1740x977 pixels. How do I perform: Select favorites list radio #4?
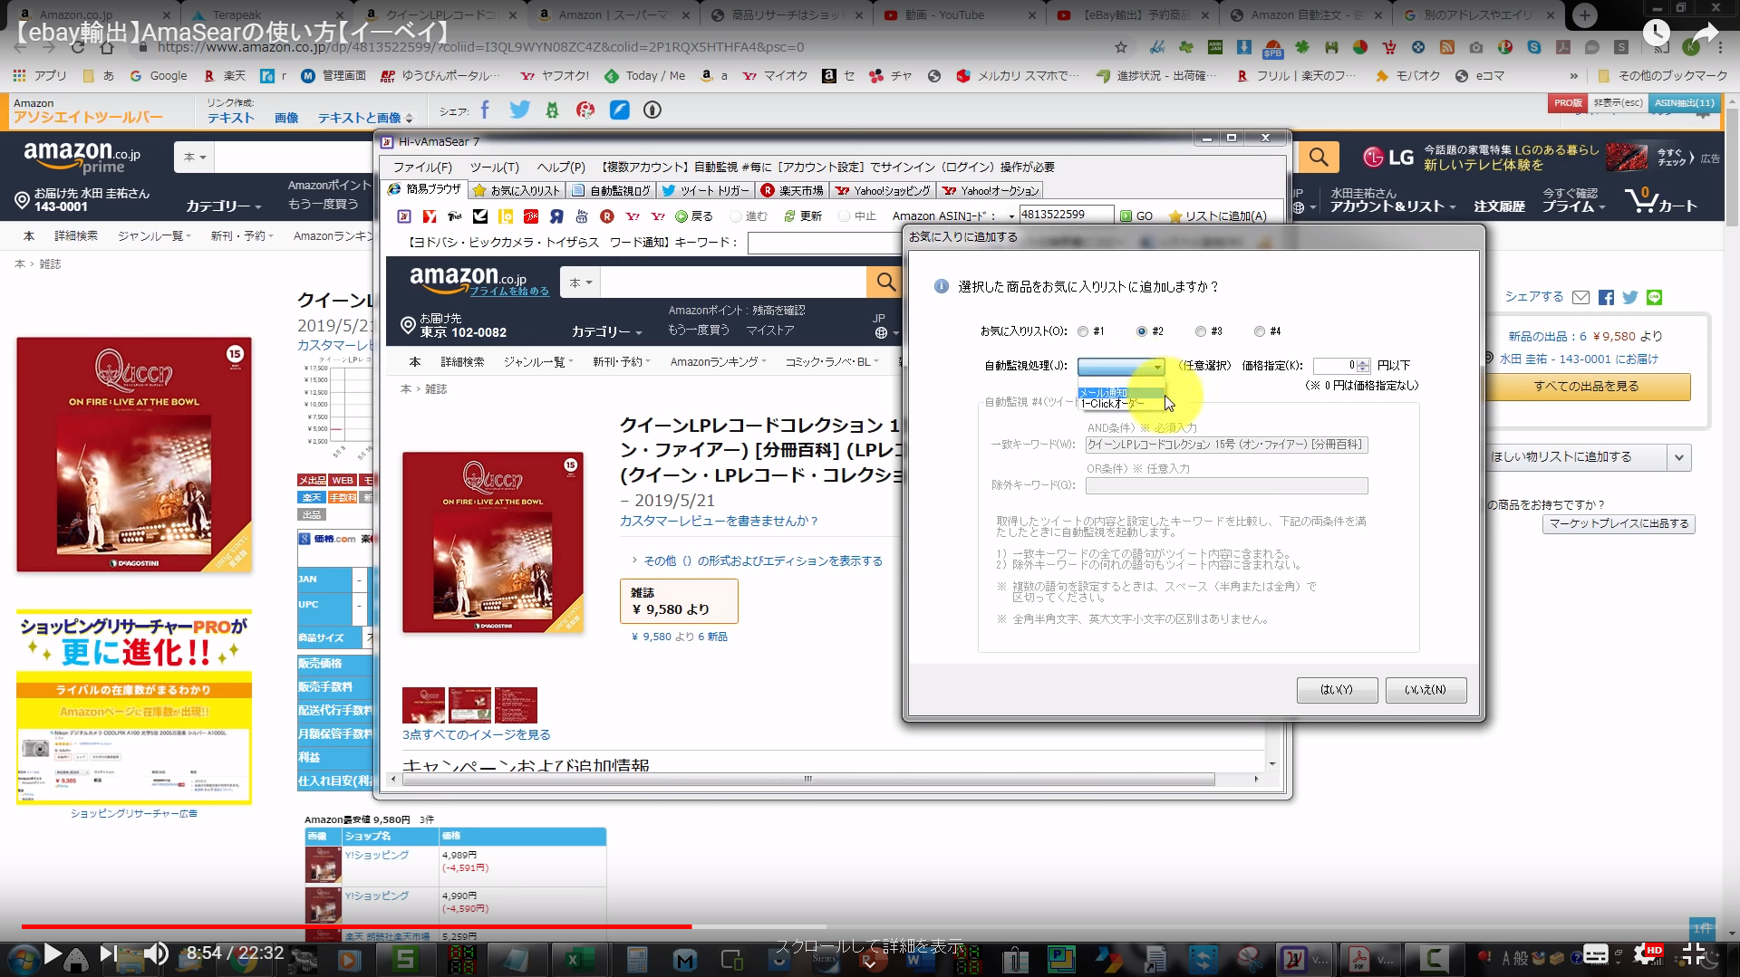coord(1260,331)
